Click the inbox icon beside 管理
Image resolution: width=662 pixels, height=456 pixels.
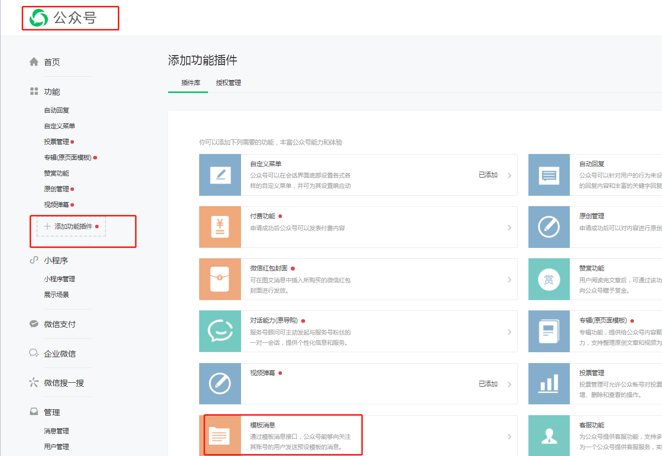click(34, 412)
